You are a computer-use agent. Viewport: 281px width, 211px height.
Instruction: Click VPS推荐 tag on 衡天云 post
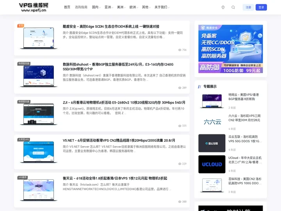click(23, 177)
